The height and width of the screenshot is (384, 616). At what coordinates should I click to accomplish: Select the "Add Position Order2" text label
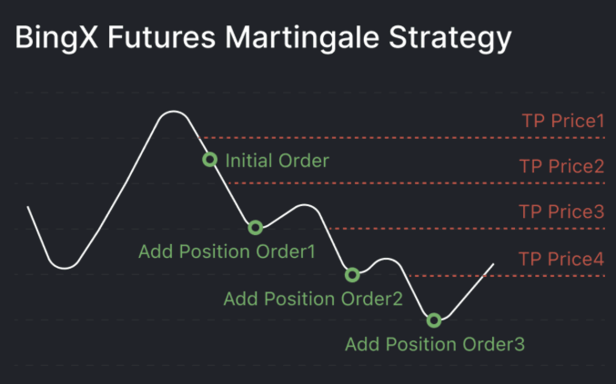[x=312, y=298]
